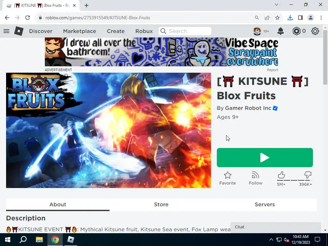Click the muted volume tray icon
The height and width of the screenshot is (246, 328).
(286, 240)
